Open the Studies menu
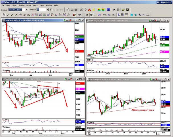This screenshot has height=137, width=173. tap(22, 5)
